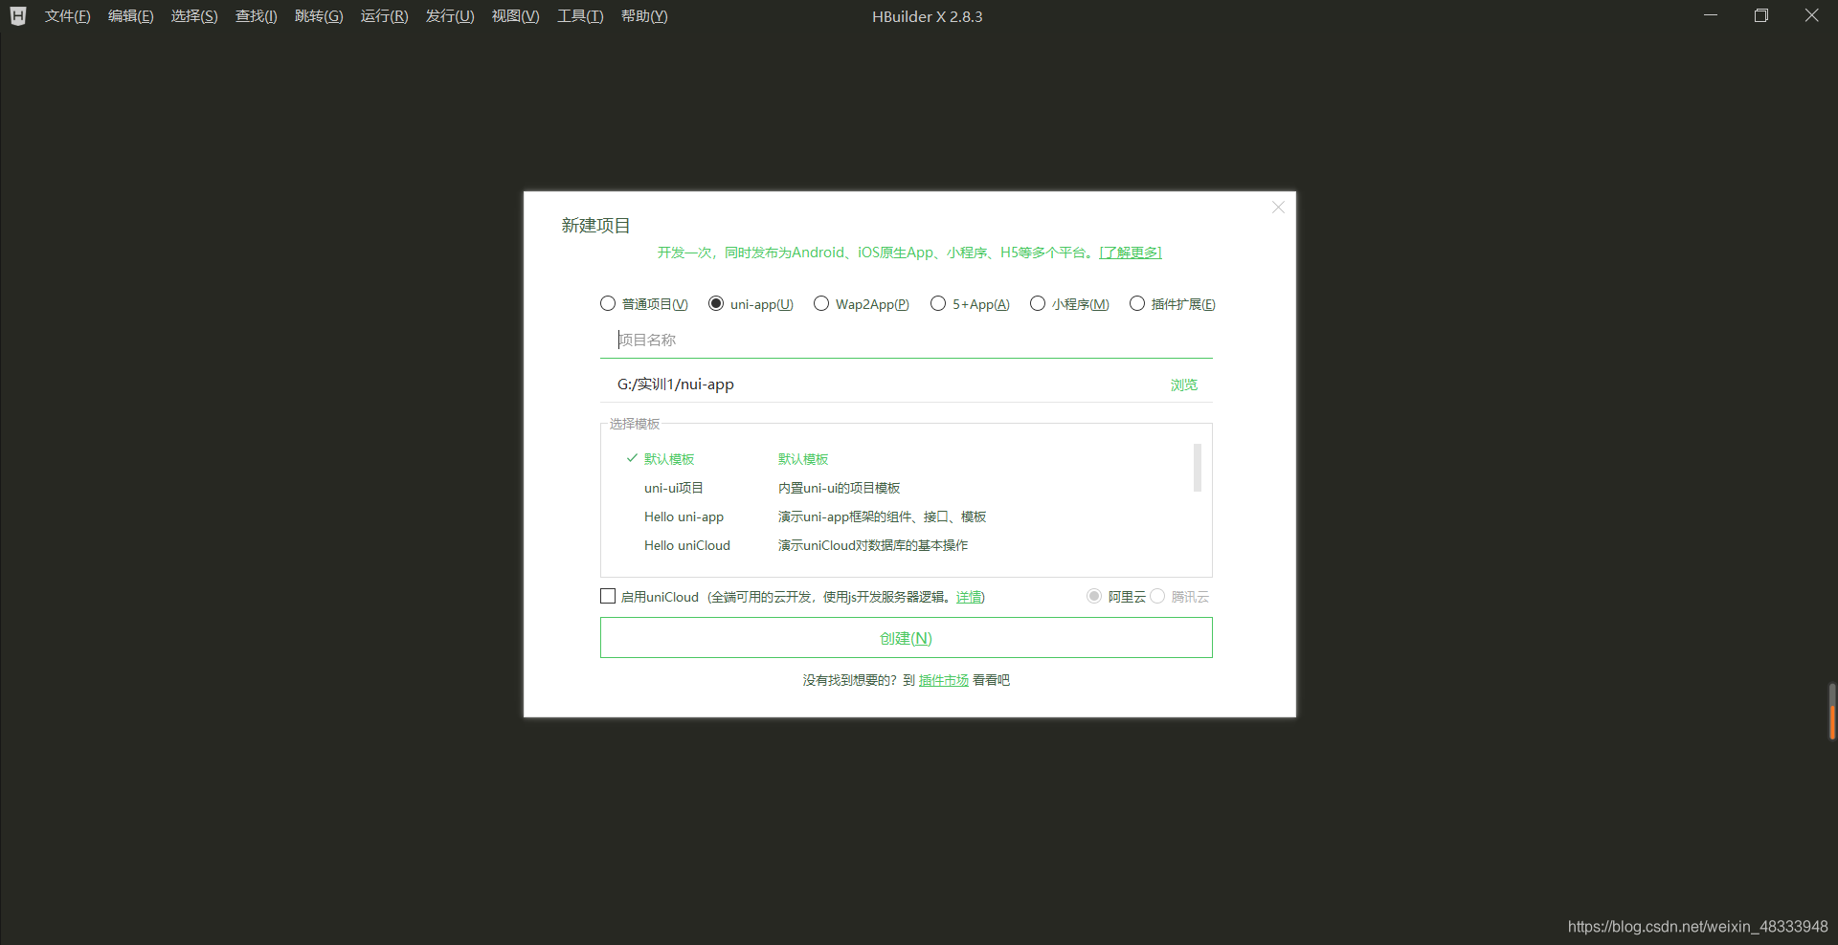Minimize the HBuilder X window
Image resolution: width=1838 pixels, height=945 pixels.
tap(1711, 15)
